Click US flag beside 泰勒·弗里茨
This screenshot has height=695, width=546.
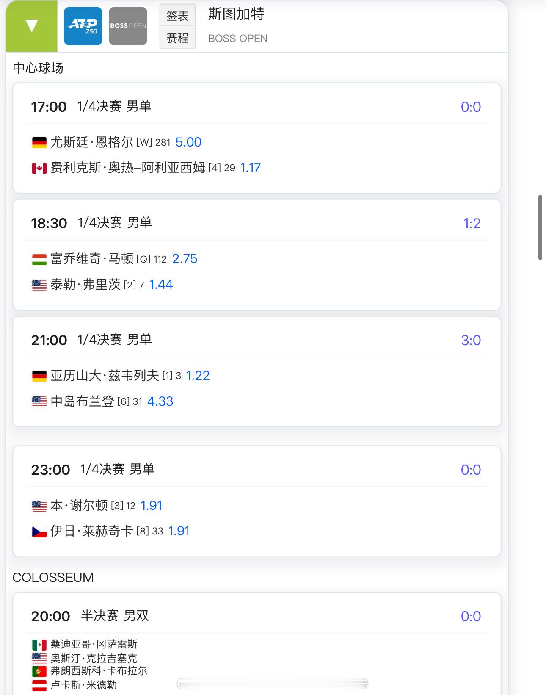pyautogui.click(x=39, y=285)
